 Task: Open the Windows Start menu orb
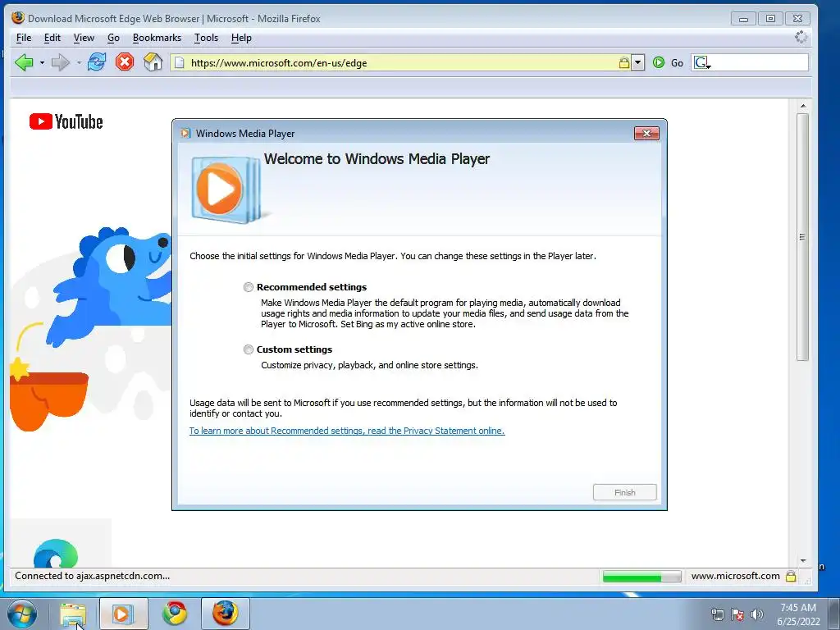click(x=22, y=614)
